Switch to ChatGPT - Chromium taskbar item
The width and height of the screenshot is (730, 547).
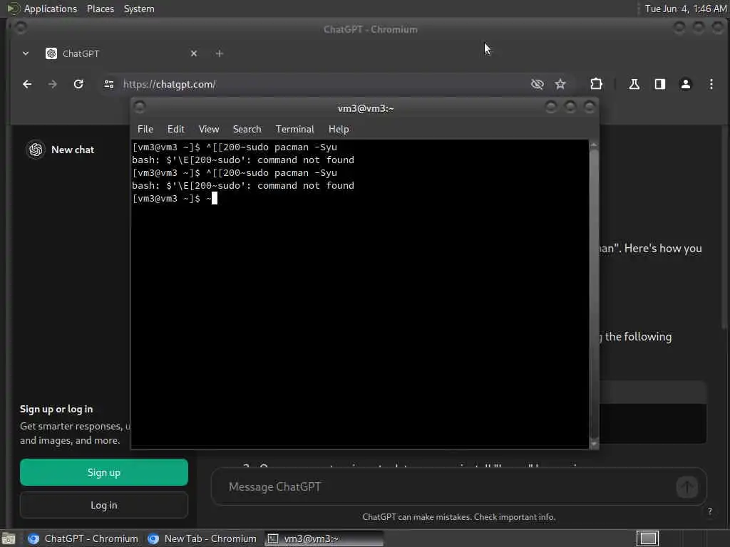[x=83, y=538]
